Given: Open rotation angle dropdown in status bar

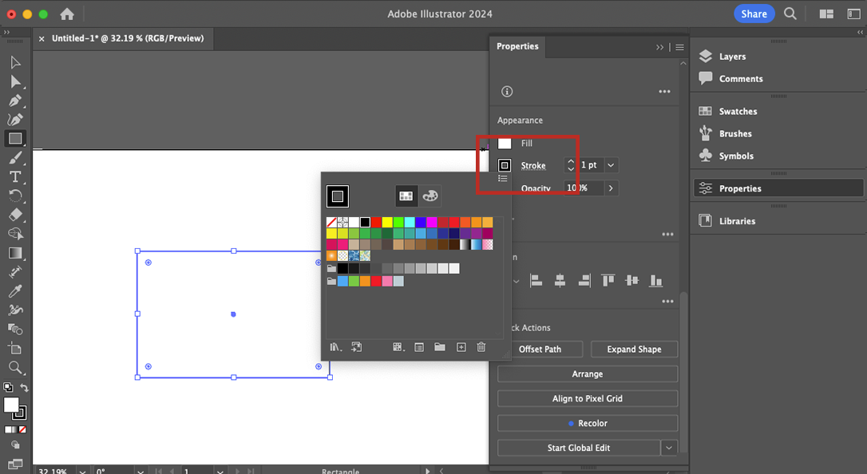Looking at the screenshot, I should pos(141,472).
